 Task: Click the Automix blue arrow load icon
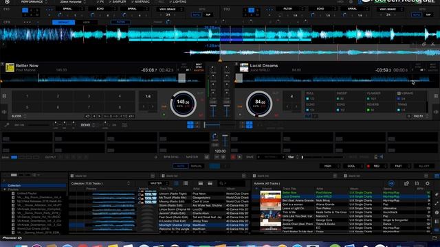click(391, 183)
